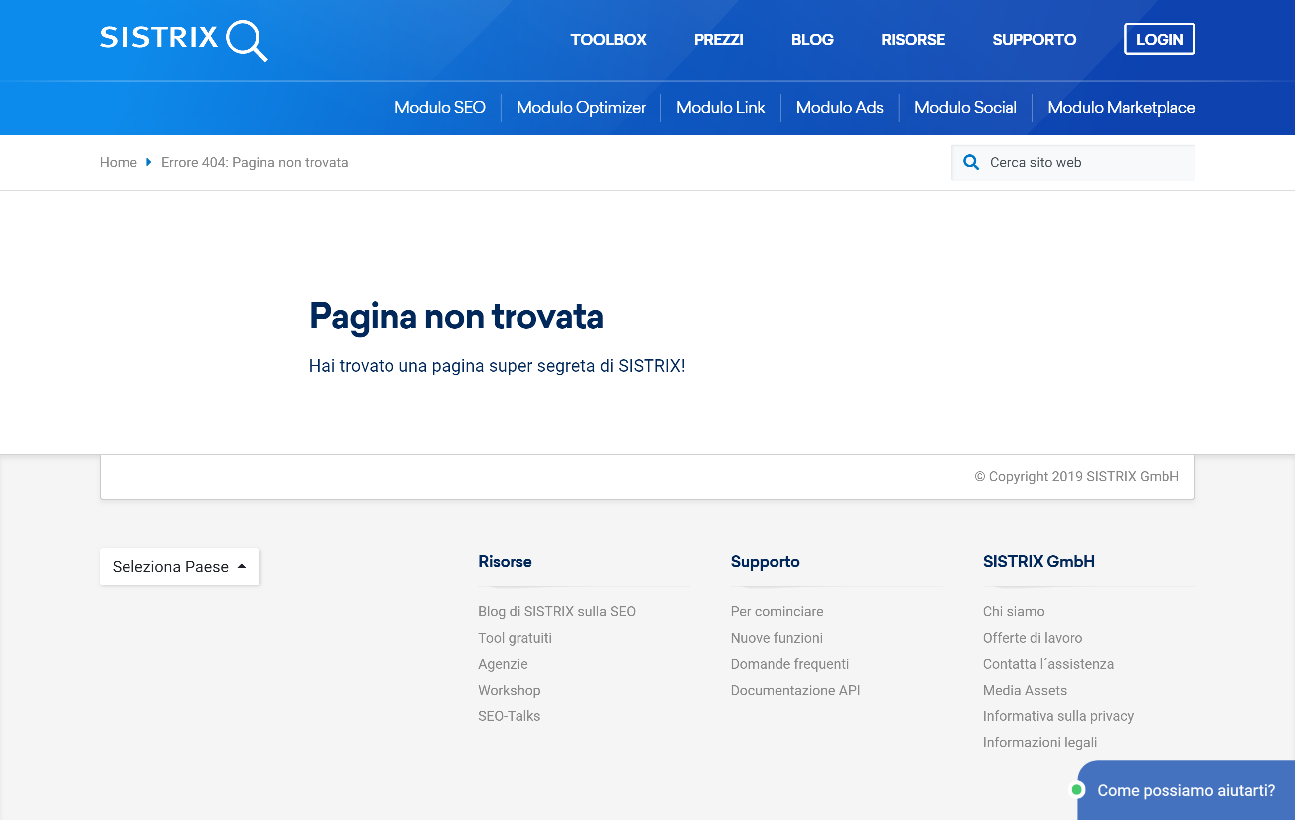1295x820 pixels.
Task: Click the LOGIN button
Action: coord(1160,39)
